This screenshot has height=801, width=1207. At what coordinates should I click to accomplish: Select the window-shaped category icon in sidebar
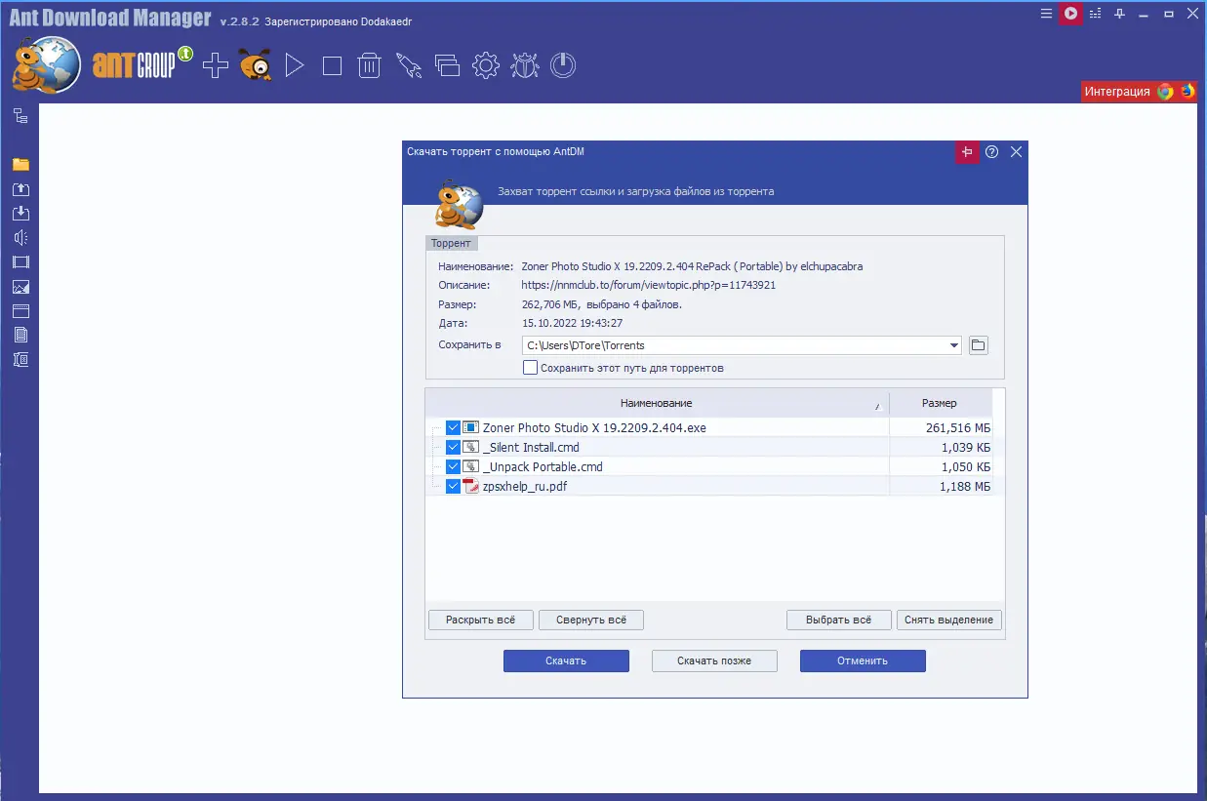[x=20, y=311]
